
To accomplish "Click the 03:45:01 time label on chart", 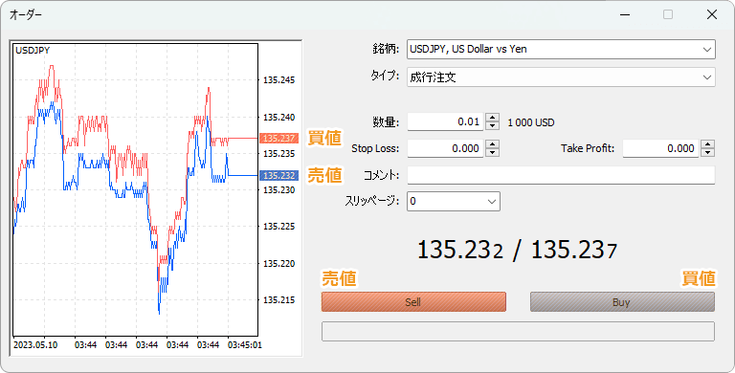I will point(245,345).
